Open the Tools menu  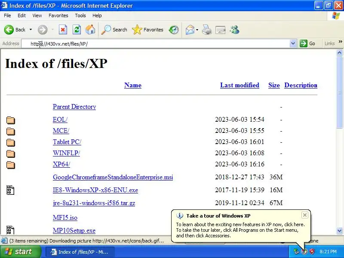(80, 15)
